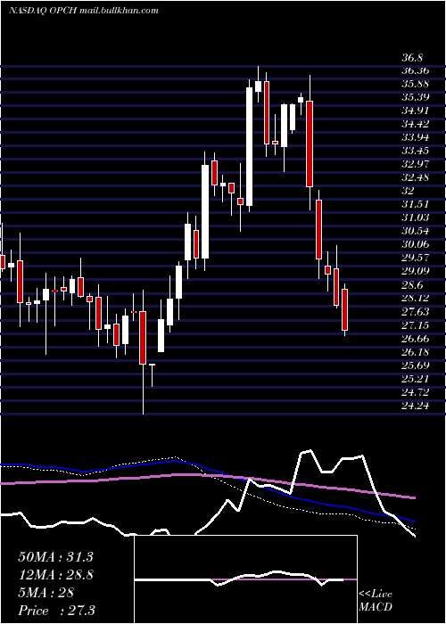This screenshot has width=446, height=624.
Task: Click the 25.21 price axis label
Action: point(416,379)
